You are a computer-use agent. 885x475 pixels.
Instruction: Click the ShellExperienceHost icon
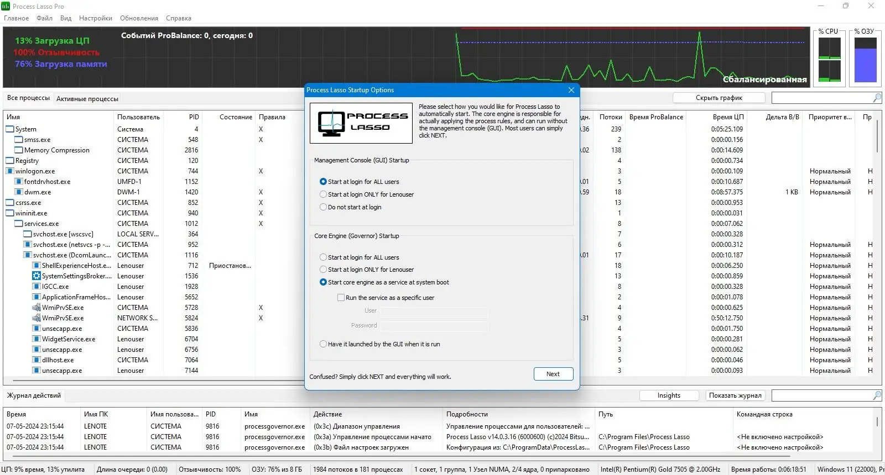pos(37,266)
